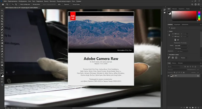Create a new group folder icon
Screen dimensions: 202x109
[193, 107]
